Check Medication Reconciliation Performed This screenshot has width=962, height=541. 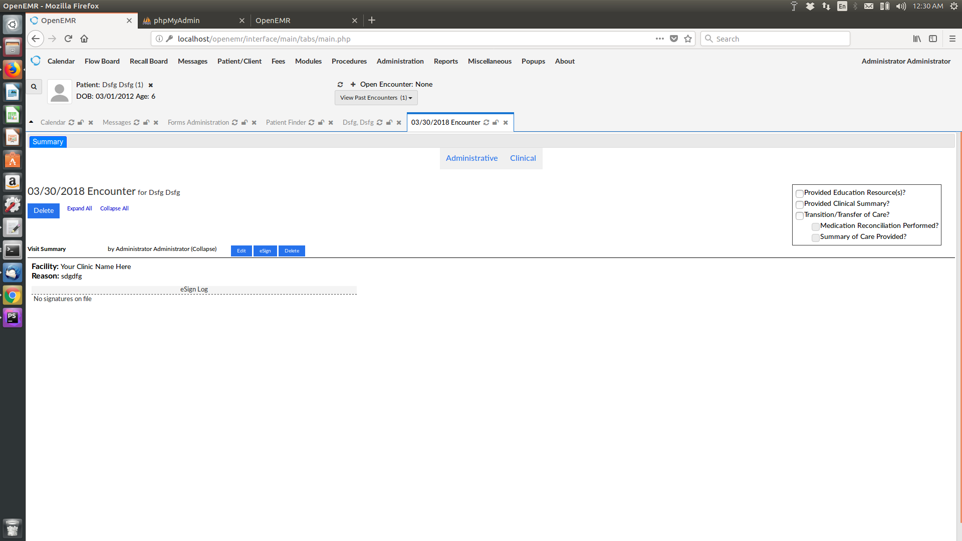[816, 227]
